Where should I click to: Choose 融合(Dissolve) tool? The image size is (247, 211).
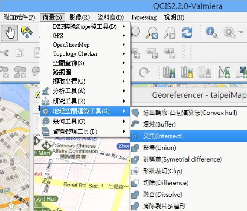[x=188, y=194]
